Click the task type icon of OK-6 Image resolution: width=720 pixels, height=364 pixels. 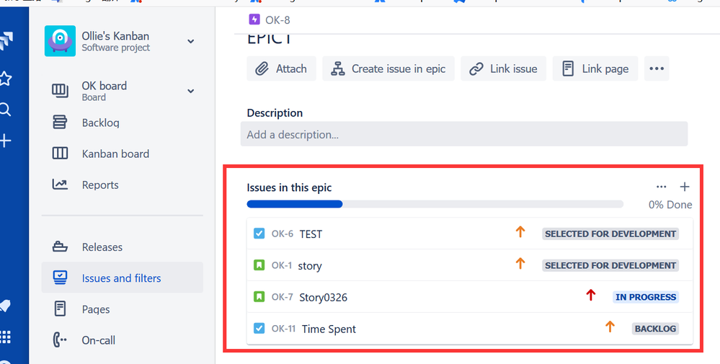(x=259, y=234)
